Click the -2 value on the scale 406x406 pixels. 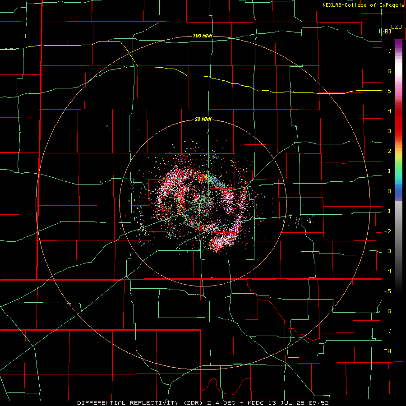[x=388, y=231]
